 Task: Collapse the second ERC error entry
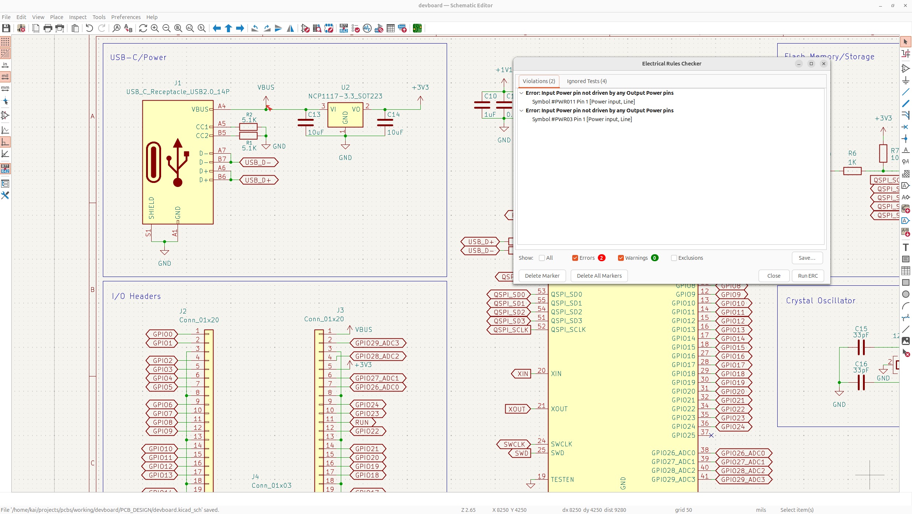pyautogui.click(x=521, y=110)
